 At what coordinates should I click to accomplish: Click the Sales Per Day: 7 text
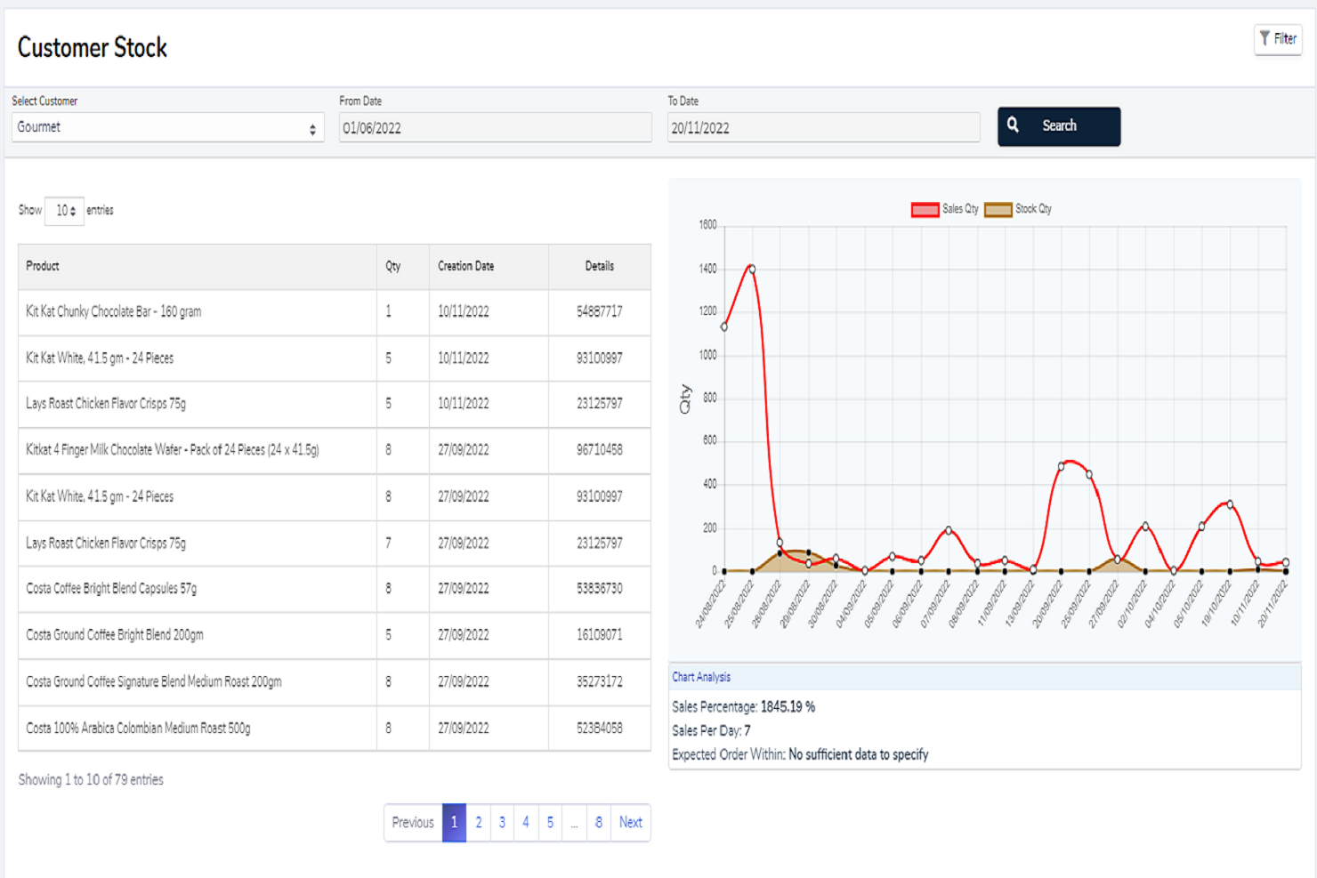pos(711,731)
